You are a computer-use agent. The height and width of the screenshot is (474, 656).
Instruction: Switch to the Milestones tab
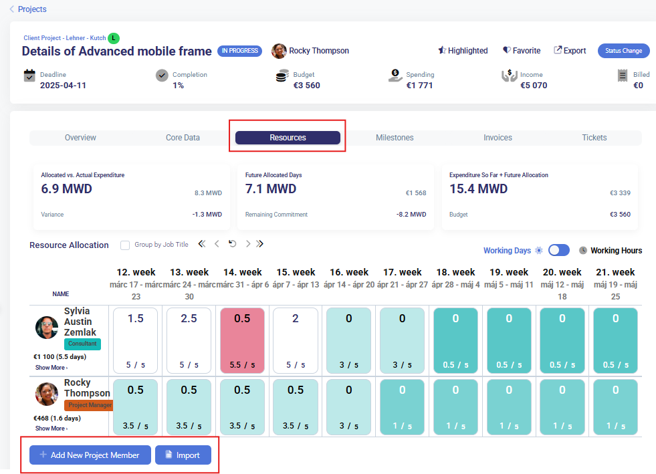(x=395, y=138)
